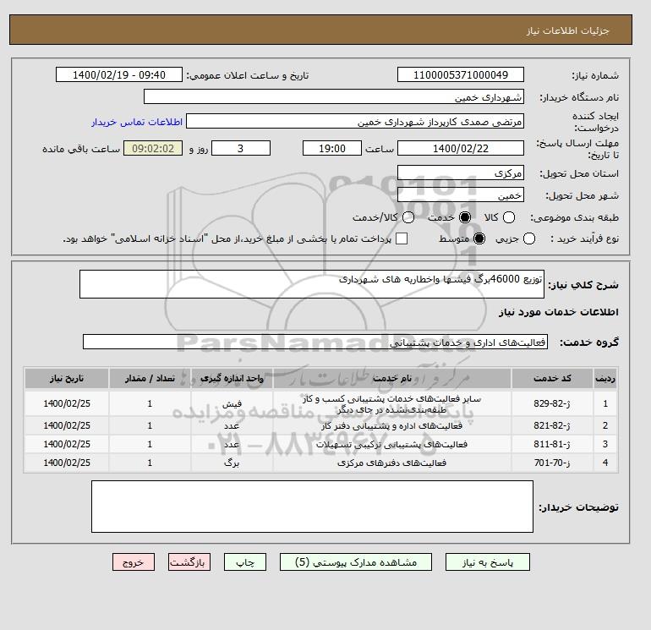Click the buyer notes text area
651x630 pixels.
[x=312, y=507]
